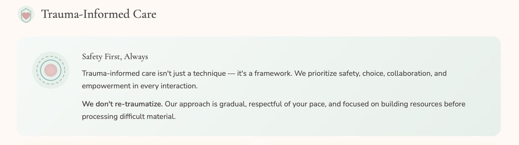Click the word "safety" in the first paragraph
This screenshot has height=145, width=519.
(x=349, y=74)
